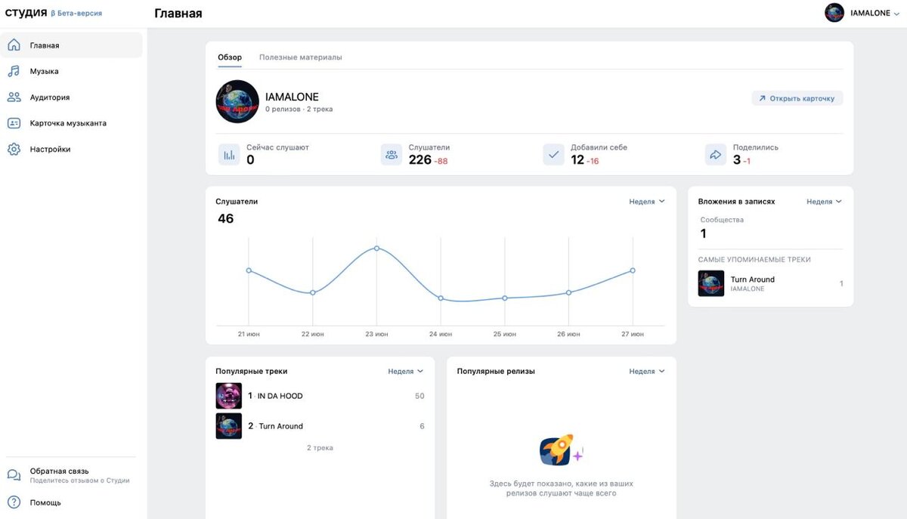
Task: Click the Turn Around cover in Популярные треки
Action: tap(229, 426)
